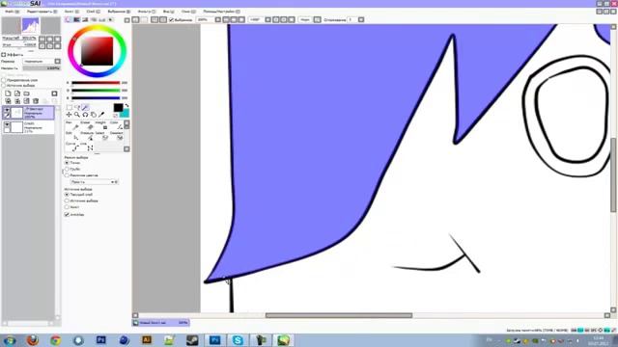Toggle the Anti-alias checkbox
The height and width of the screenshot is (347, 618).
coord(67,214)
